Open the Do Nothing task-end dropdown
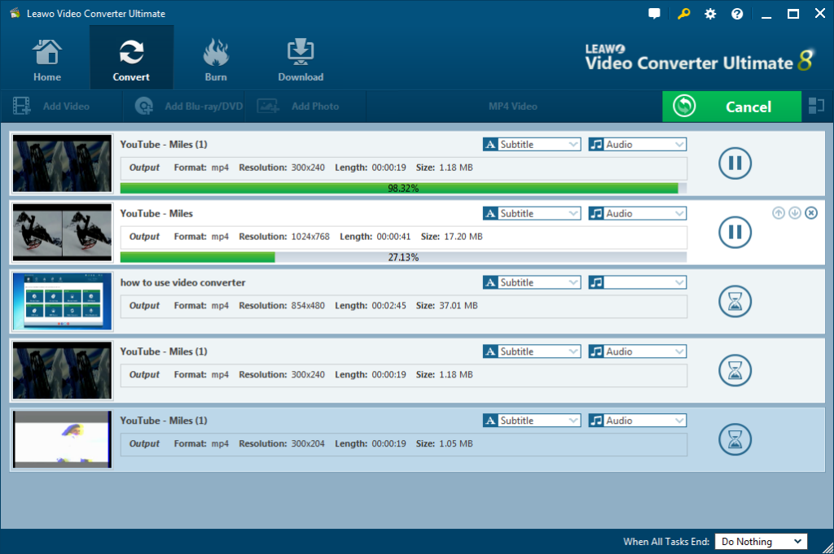Viewport: 834px width, 554px height. [x=762, y=541]
